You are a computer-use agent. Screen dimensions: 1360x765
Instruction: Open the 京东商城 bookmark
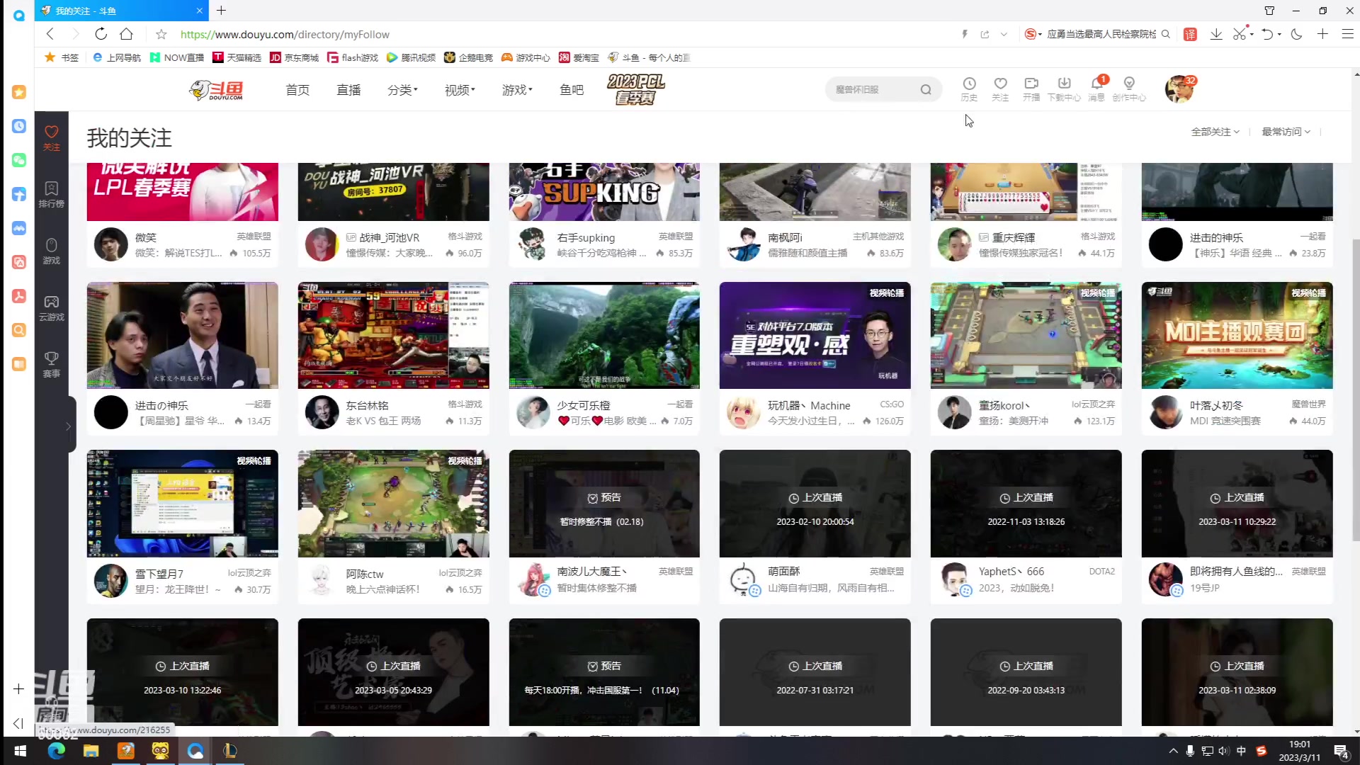coord(294,57)
